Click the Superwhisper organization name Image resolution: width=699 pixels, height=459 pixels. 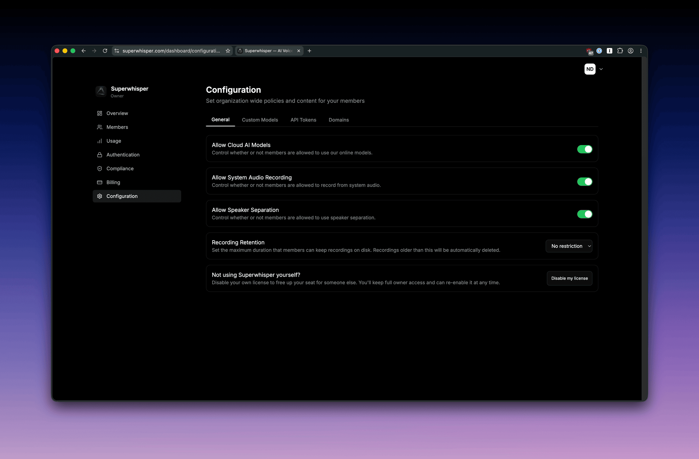coord(130,89)
